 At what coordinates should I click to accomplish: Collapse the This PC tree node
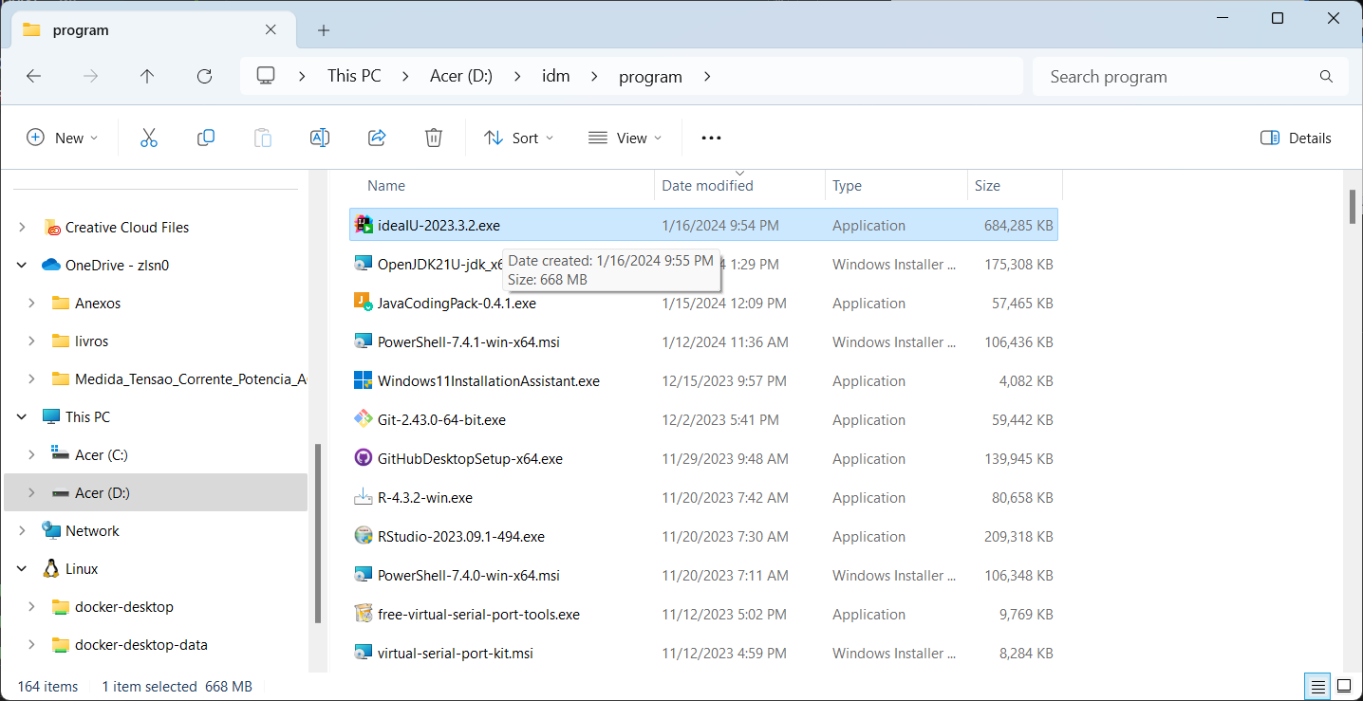point(22,417)
